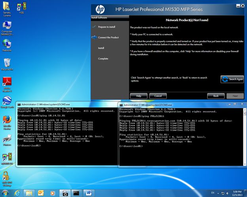
Task: Click the scrollbar of the right CMD window
Action: (245, 134)
